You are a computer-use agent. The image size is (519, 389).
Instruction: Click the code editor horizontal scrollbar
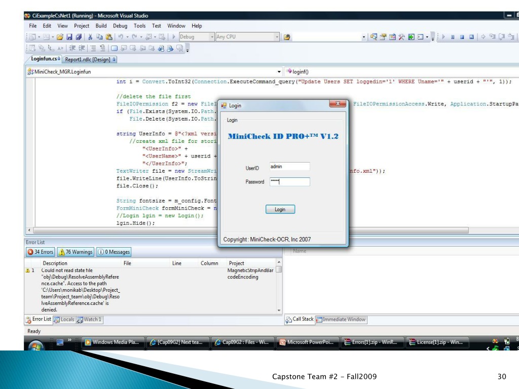click(x=250, y=230)
